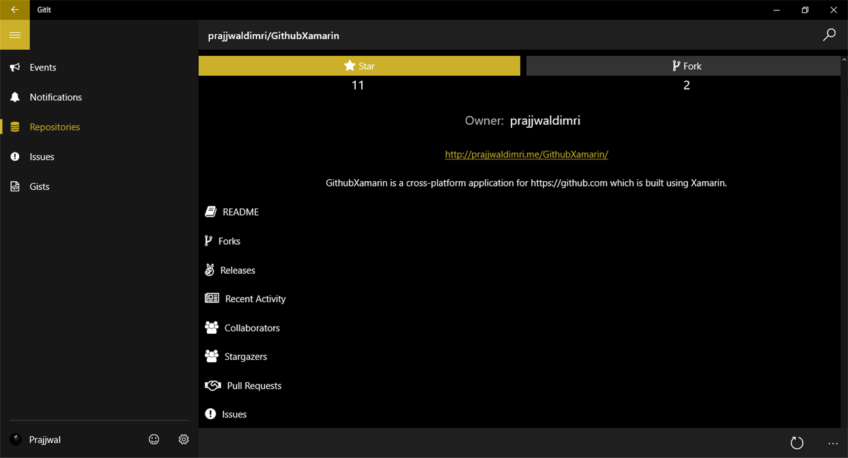View the repository README
The image size is (848, 458).
click(240, 211)
